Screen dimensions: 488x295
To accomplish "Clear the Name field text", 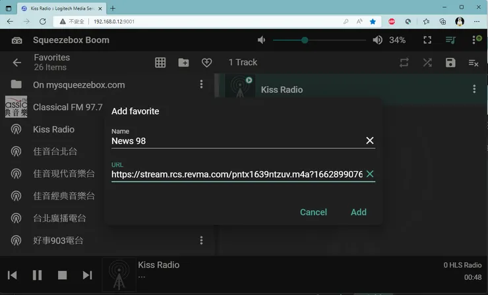I will 370,140.
